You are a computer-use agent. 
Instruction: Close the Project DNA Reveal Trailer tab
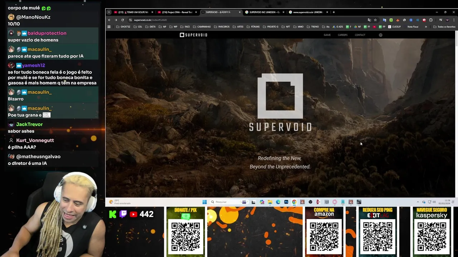(x=196, y=12)
